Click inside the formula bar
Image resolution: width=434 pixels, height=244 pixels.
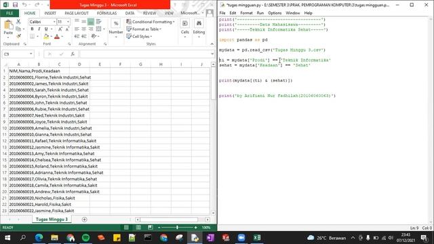145,54
